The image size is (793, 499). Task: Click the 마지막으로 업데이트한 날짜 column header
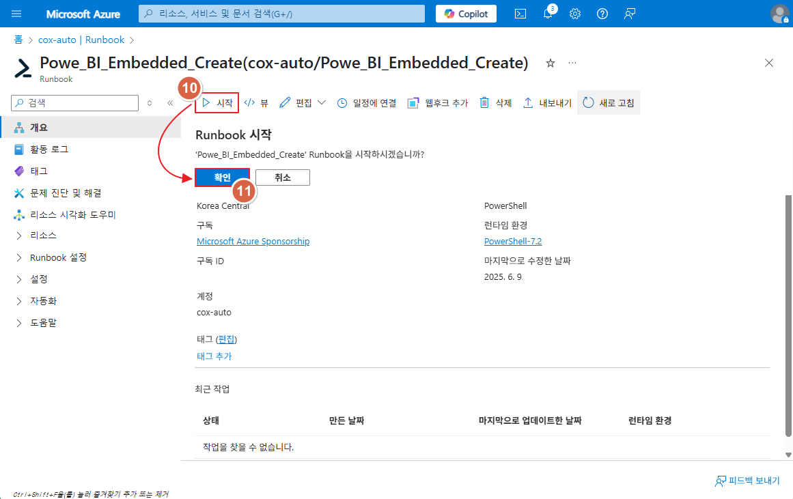click(530, 420)
